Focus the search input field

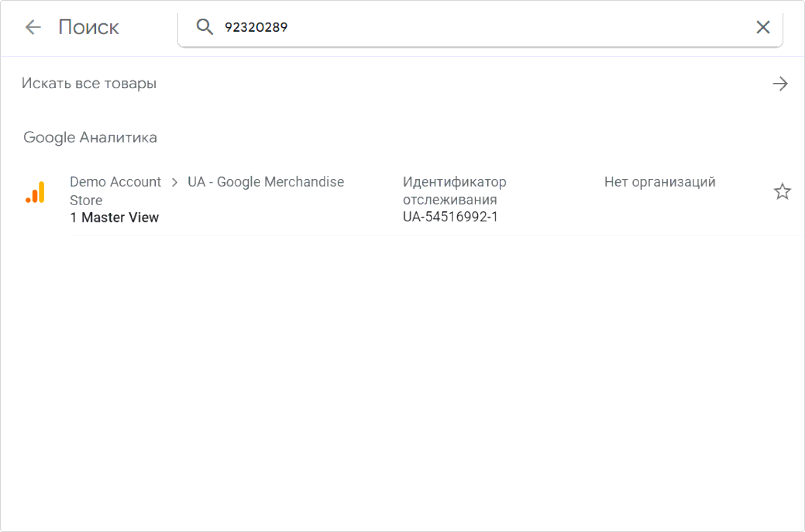point(479,27)
